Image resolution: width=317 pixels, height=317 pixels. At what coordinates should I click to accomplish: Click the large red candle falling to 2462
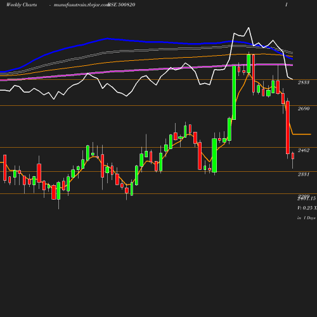pos(288,127)
